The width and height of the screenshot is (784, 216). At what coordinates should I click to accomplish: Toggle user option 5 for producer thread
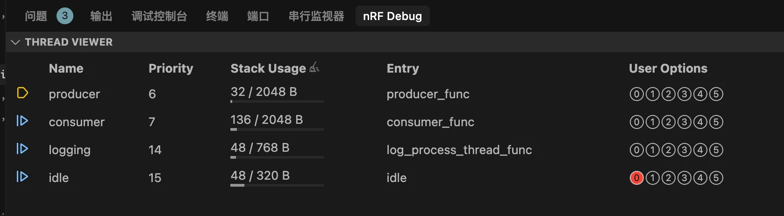(x=716, y=94)
